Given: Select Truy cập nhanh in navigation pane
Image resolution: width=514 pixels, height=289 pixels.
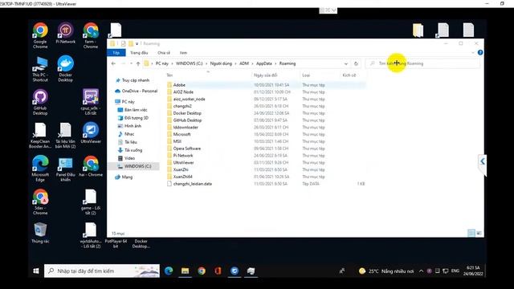Looking at the screenshot, I should pyautogui.click(x=136, y=80).
